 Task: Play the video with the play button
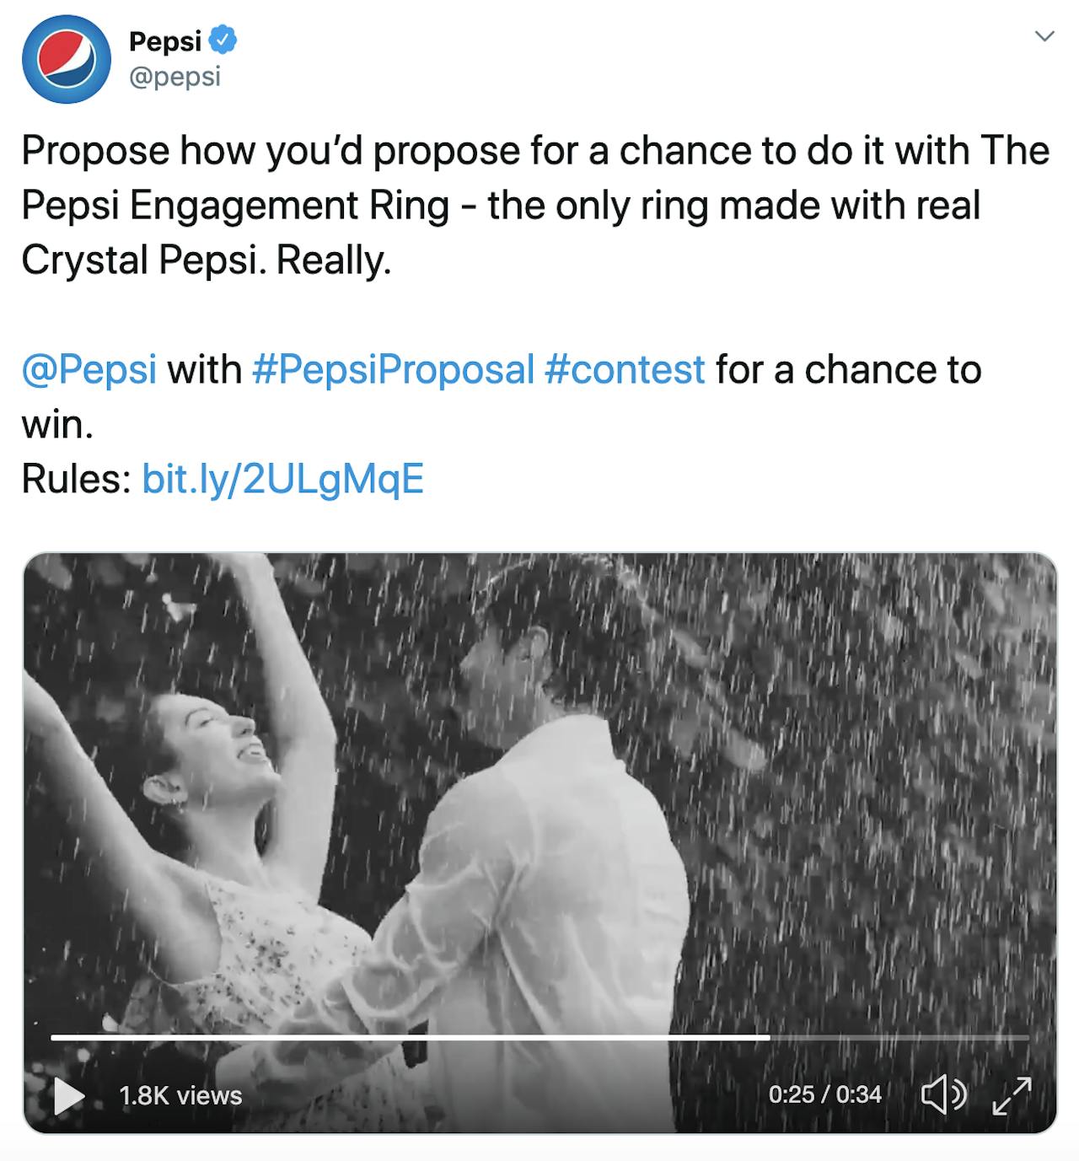click(69, 1095)
